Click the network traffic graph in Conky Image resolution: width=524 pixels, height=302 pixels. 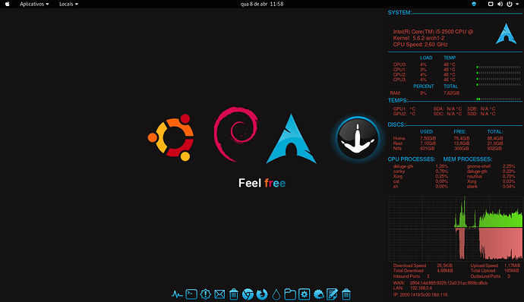tap(455, 228)
